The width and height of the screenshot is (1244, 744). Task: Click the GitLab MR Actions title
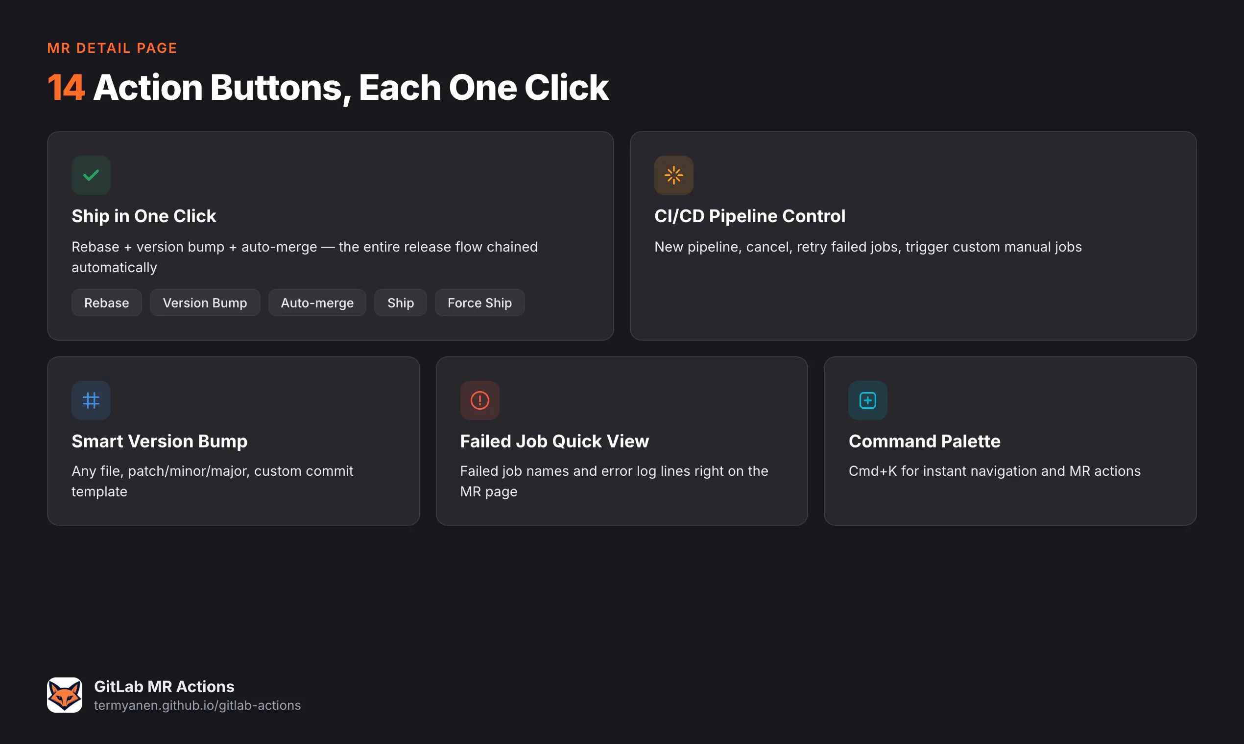(164, 686)
